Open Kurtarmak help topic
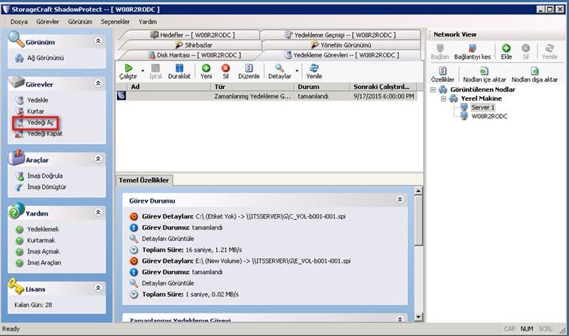 pos(41,240)
